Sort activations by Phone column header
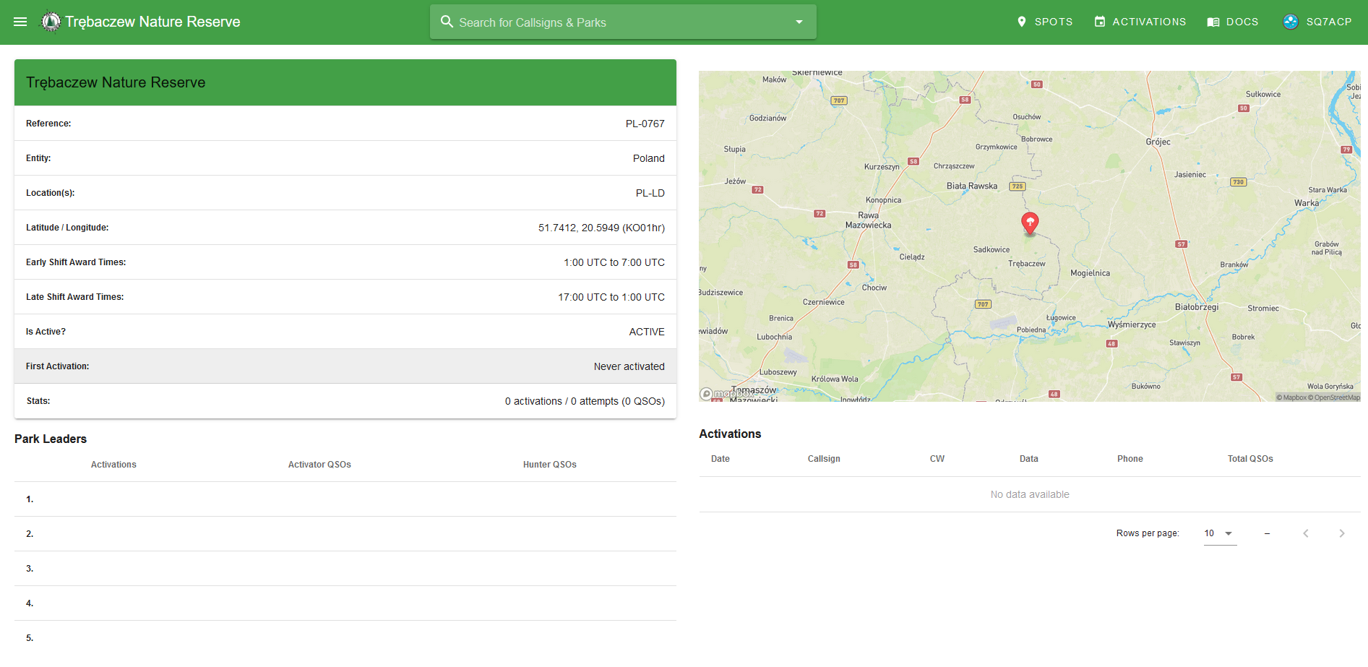This screenshot has height=667, width=1368. 1130,459
